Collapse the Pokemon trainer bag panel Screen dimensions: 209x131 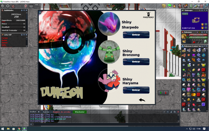(x=204, y=46)
